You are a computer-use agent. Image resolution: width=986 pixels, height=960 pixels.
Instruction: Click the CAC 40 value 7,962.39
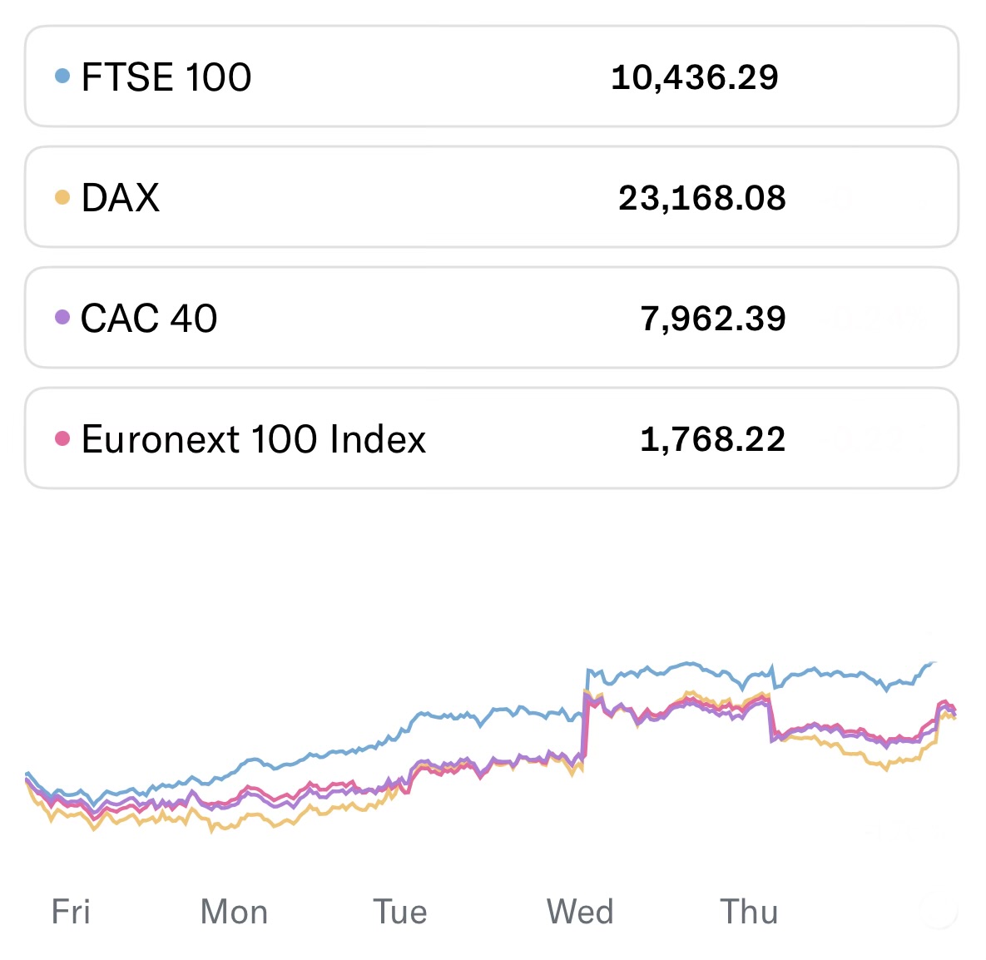click(713, 319)
